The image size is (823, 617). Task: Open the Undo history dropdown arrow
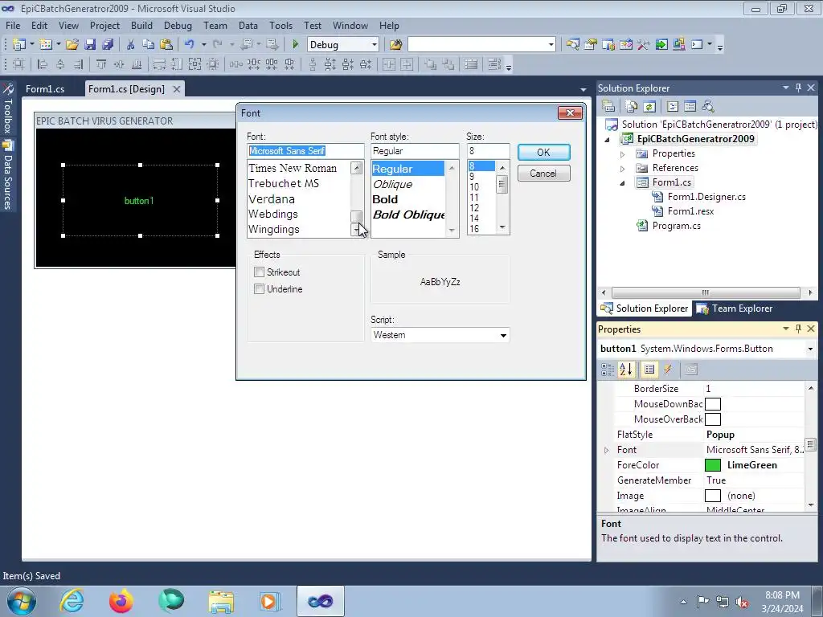203,45
